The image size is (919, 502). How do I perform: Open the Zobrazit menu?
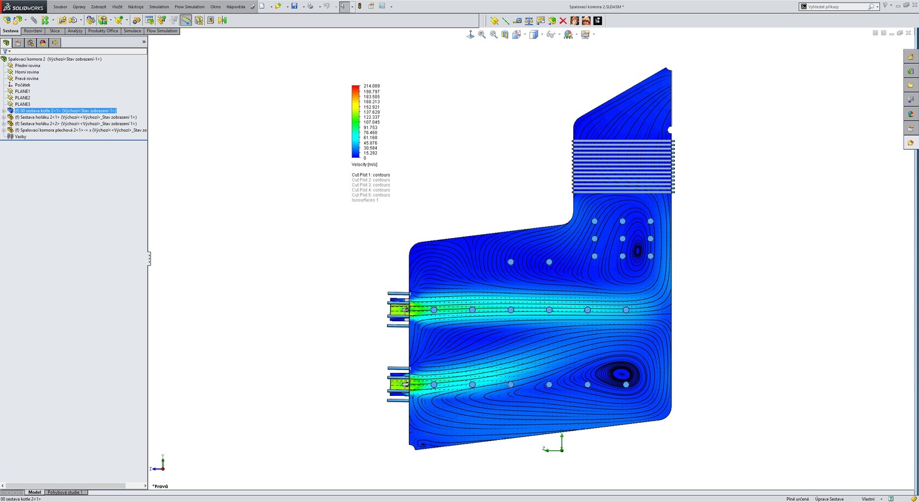(98, 7)
